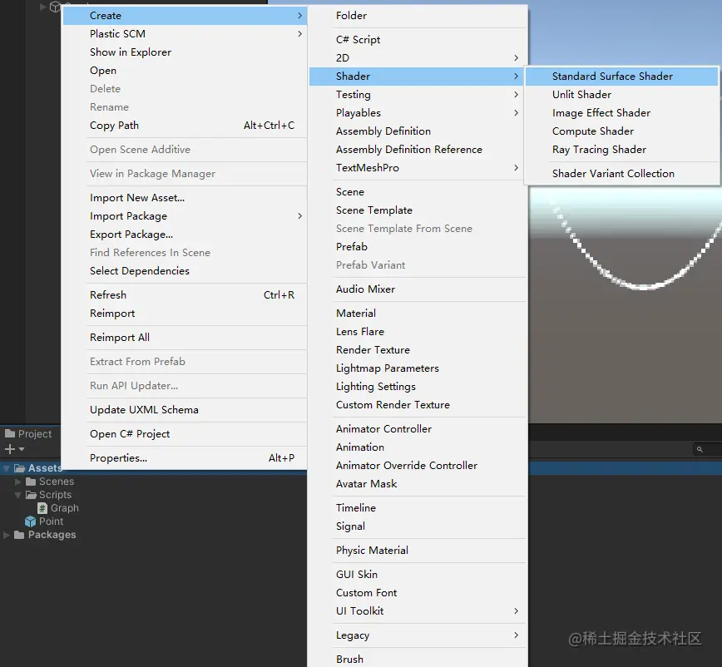The height and width of the screenshot is (667, 722).
Task: Open the TextMeshPro submenu
Action: point(418,168)
